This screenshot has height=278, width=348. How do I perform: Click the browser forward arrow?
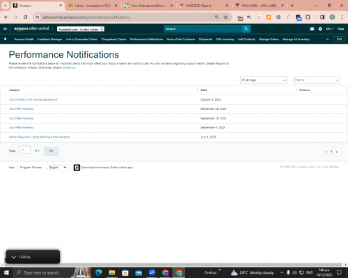pos(15,17)
